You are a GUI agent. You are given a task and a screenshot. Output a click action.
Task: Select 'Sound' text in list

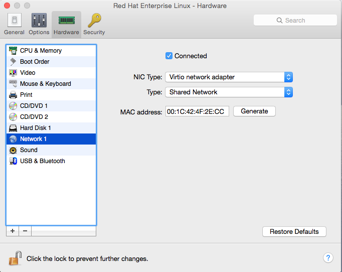point(29,150)
